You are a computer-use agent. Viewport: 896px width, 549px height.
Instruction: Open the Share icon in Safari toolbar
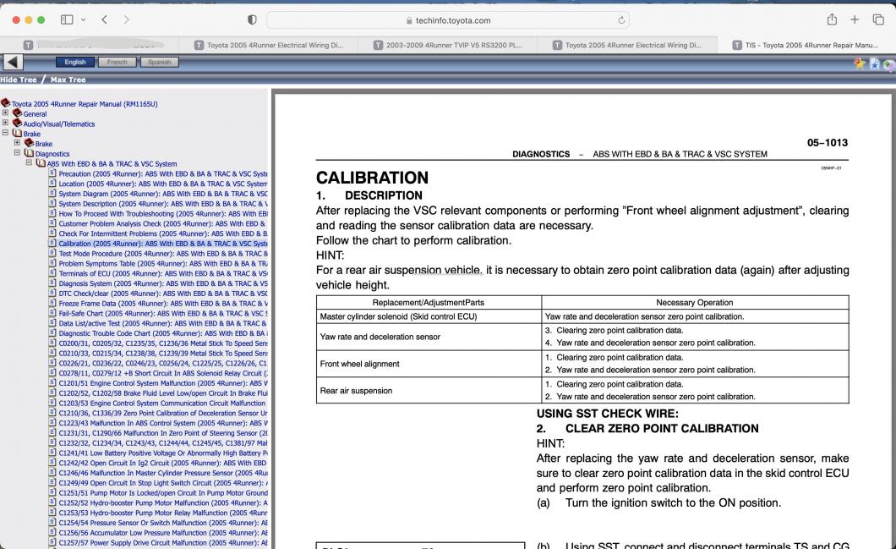pyautogui.click(x=832, y=19)
